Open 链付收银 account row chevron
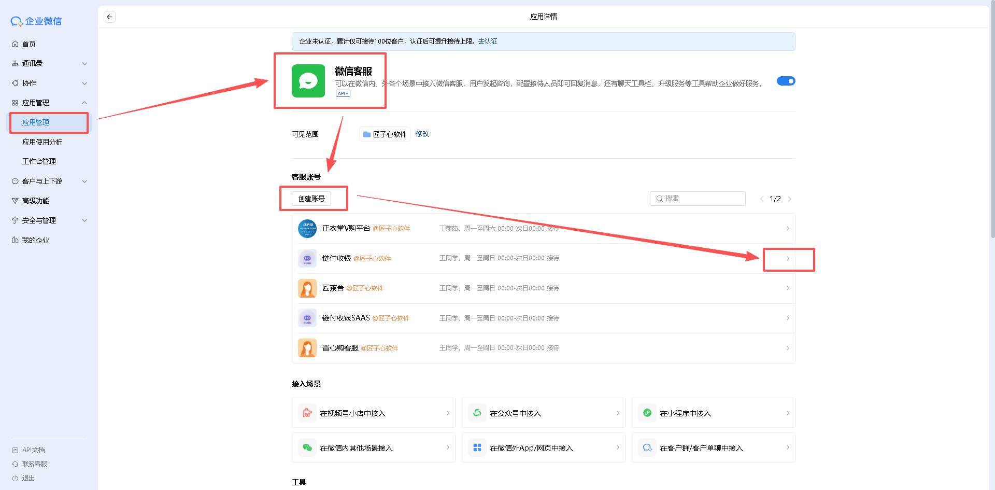 [x=788, y=258]
